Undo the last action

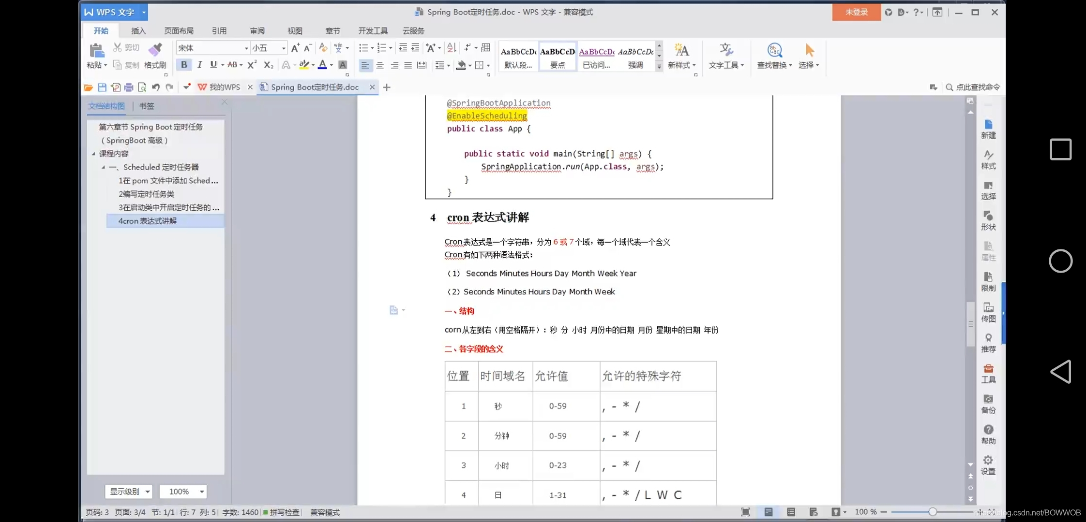point(155,87)
